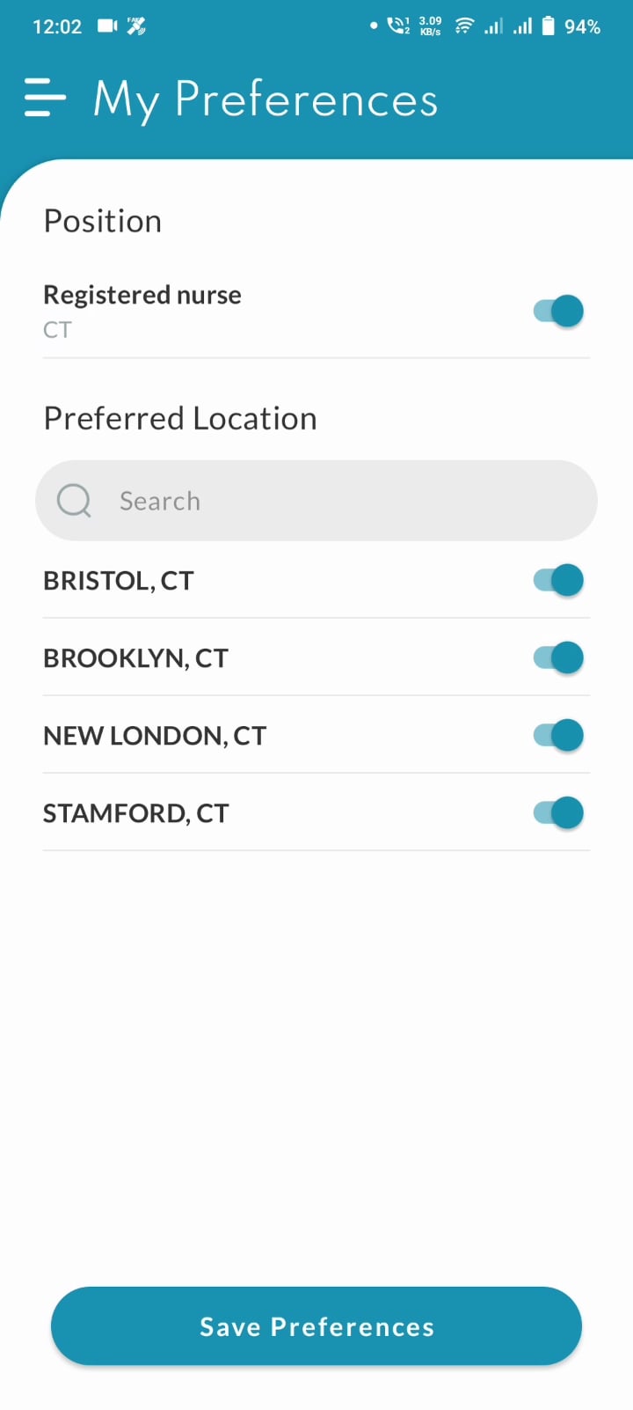
Task: Open the hamburger menu icon
Action: (x=45, y=98)
